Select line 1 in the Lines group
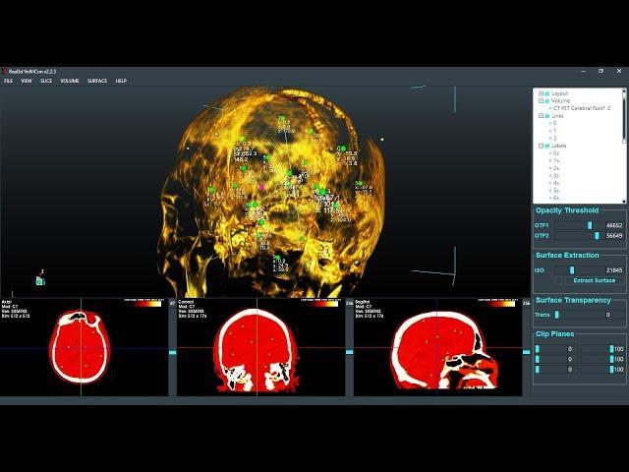 (554, 131)
